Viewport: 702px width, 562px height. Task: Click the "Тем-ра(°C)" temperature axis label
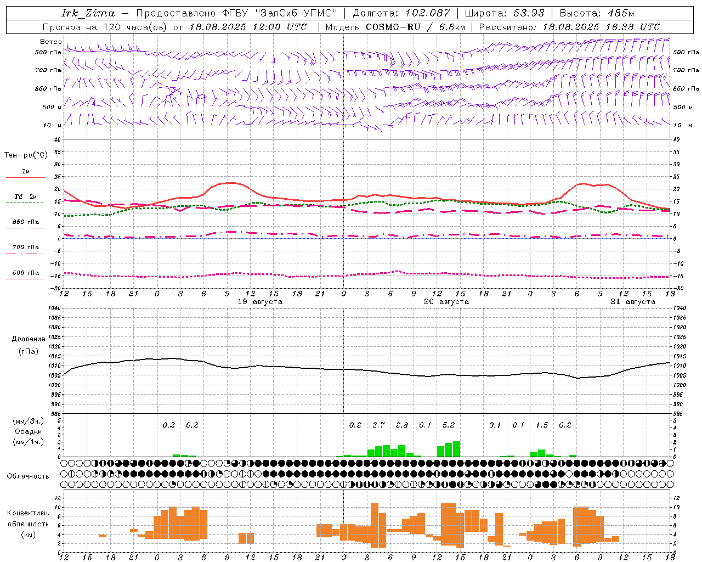point(26,155)
